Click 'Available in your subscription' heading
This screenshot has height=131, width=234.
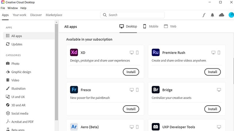coord(89,39)
